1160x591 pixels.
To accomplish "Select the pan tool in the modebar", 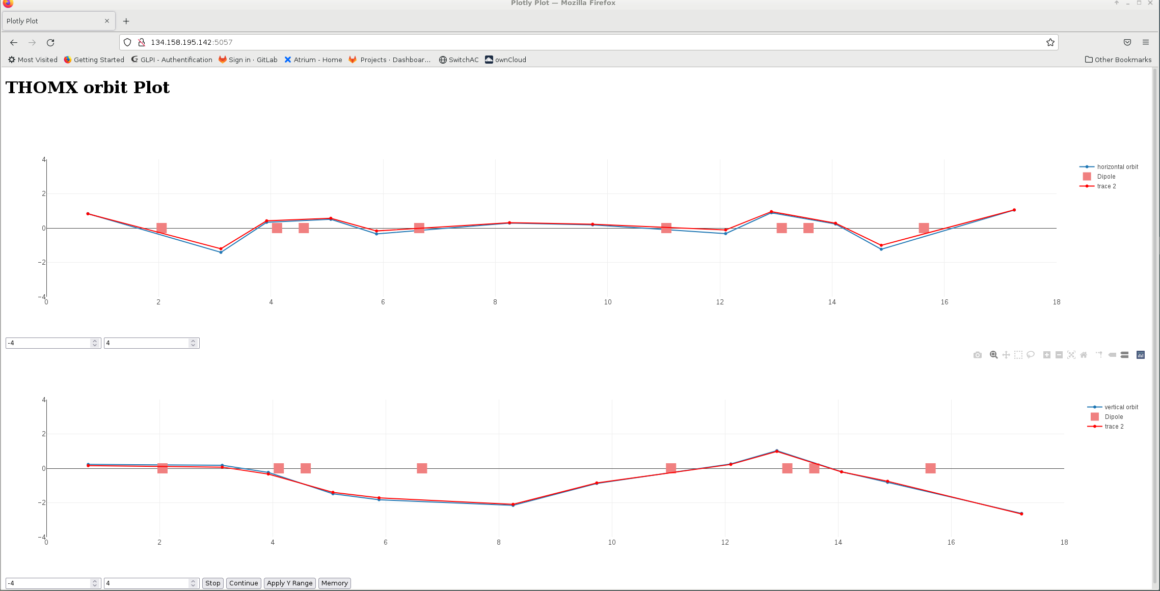I will pos(1006,355).
